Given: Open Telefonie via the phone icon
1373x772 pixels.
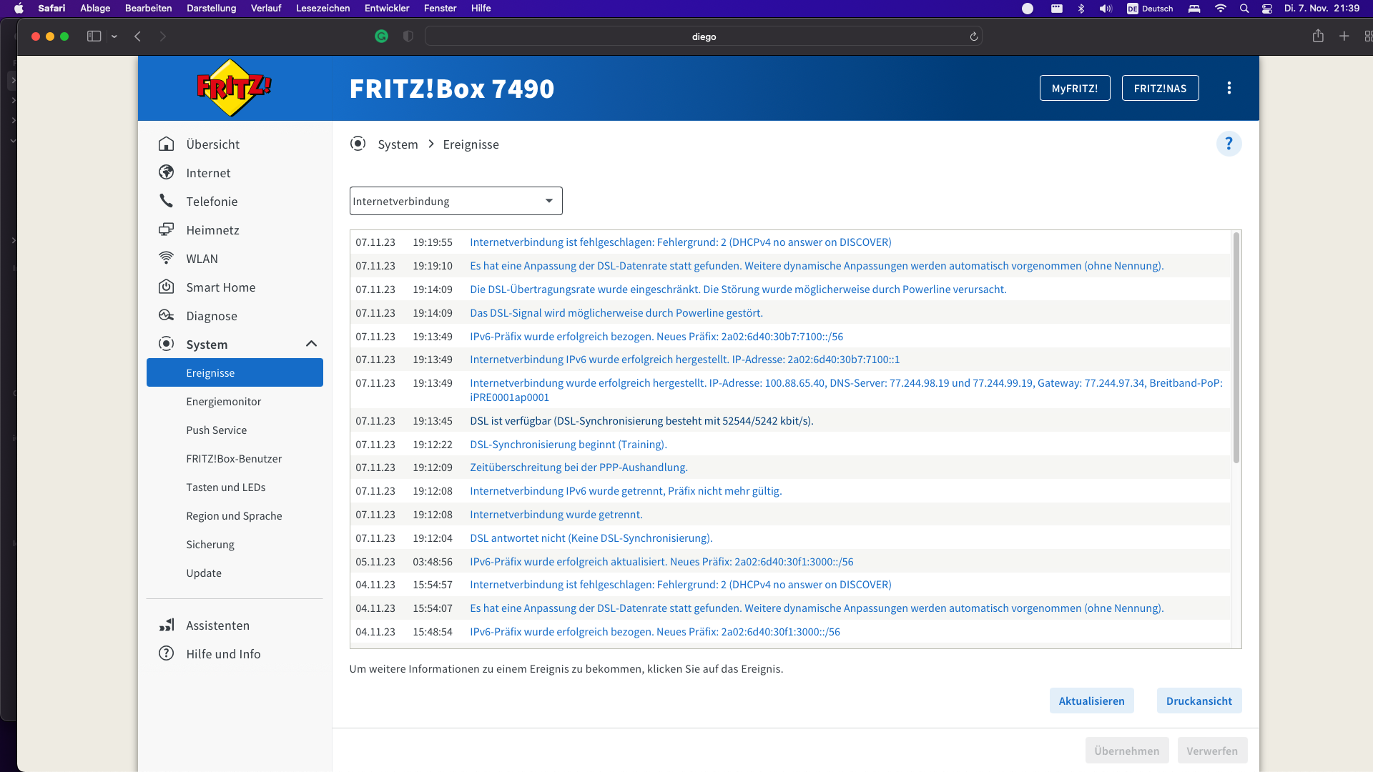Looking at the screenshot, I should click(x=166, y=201).
